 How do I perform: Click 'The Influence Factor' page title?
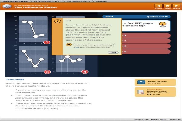35,7
